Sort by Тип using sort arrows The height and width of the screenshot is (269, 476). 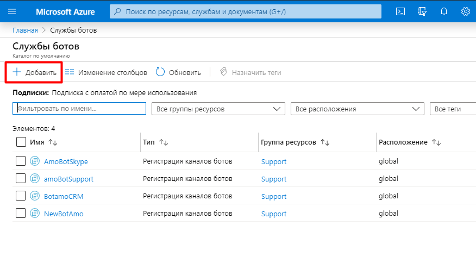tap(164, 142)
